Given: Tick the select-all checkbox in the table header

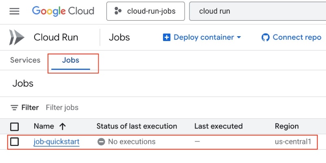Looking at the screenshot, I should pos(14,126).
